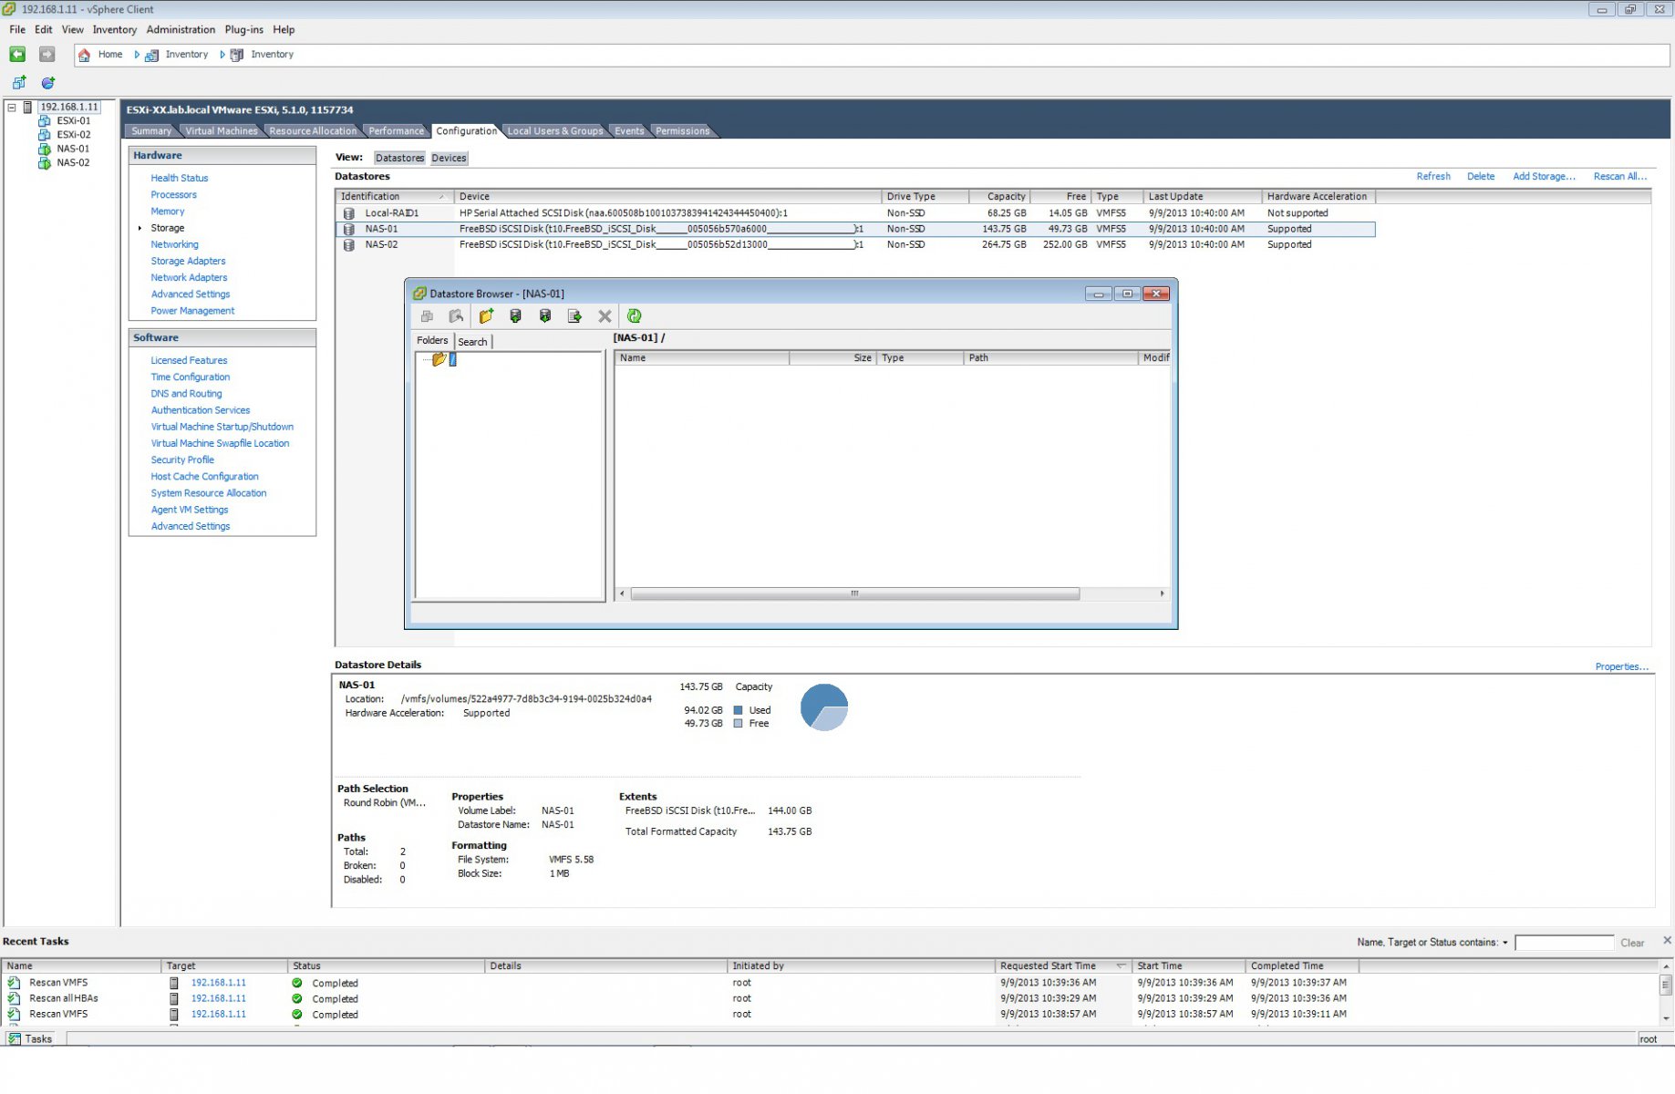Screen dimensions: 1675x1094
Task: Click the Rescan All... link
Action: tap(1620, 177)
